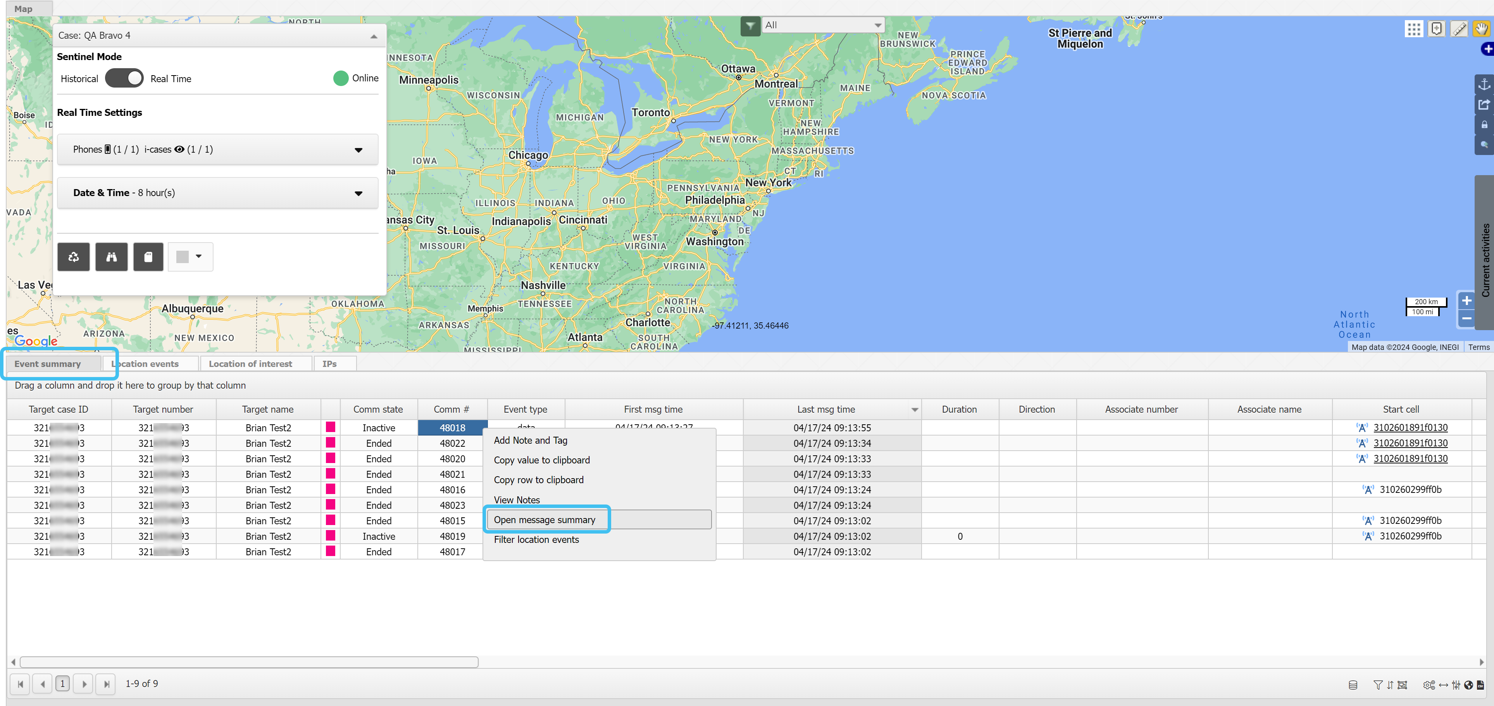Click the add marker pin tool
This screenshot has width=1494, height=706.
(x=1437, y=29)
